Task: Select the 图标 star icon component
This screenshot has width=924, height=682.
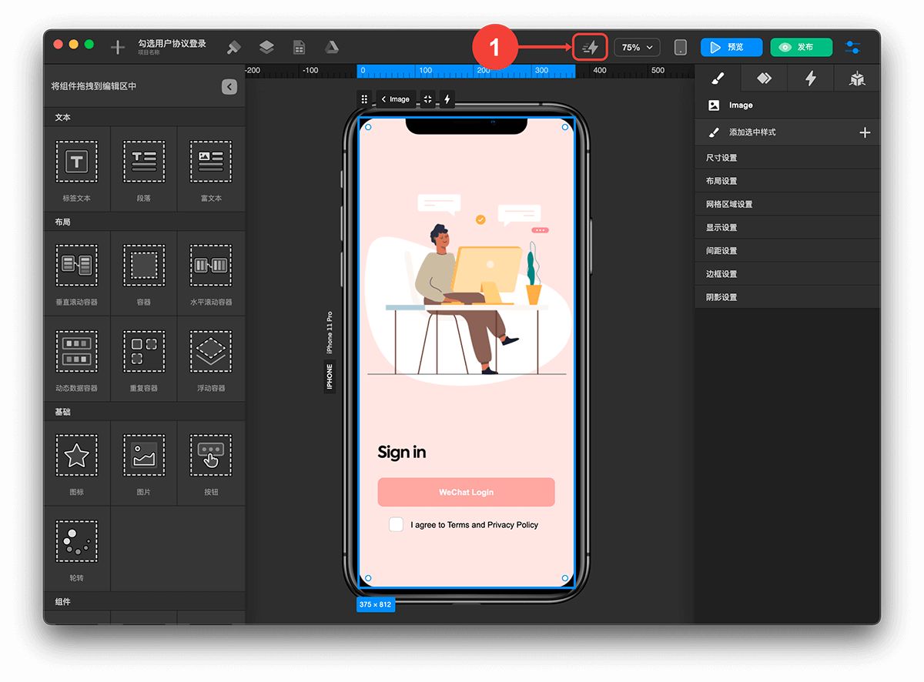Action: 77,463
